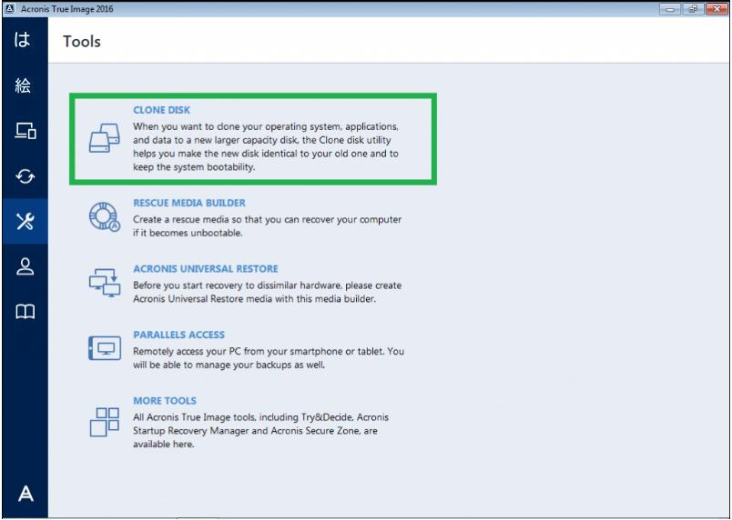Click the More Tools description text
The width and height of the screenshot is (732, 520).
pos(261,431)
